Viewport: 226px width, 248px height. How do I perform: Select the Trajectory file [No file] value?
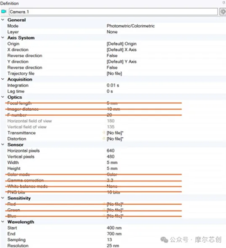pos(114,73)
